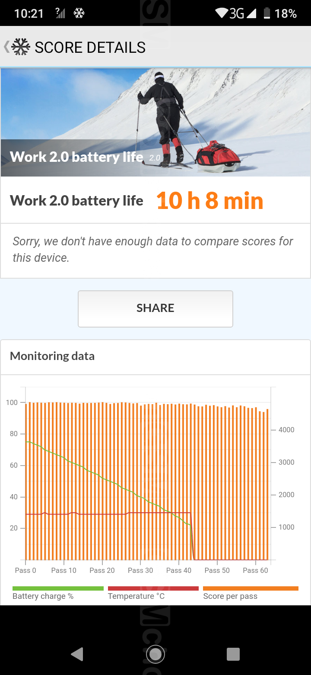The image size is (311, 675).
Task: Tap the SHARE button
Action: coord(155,309)
